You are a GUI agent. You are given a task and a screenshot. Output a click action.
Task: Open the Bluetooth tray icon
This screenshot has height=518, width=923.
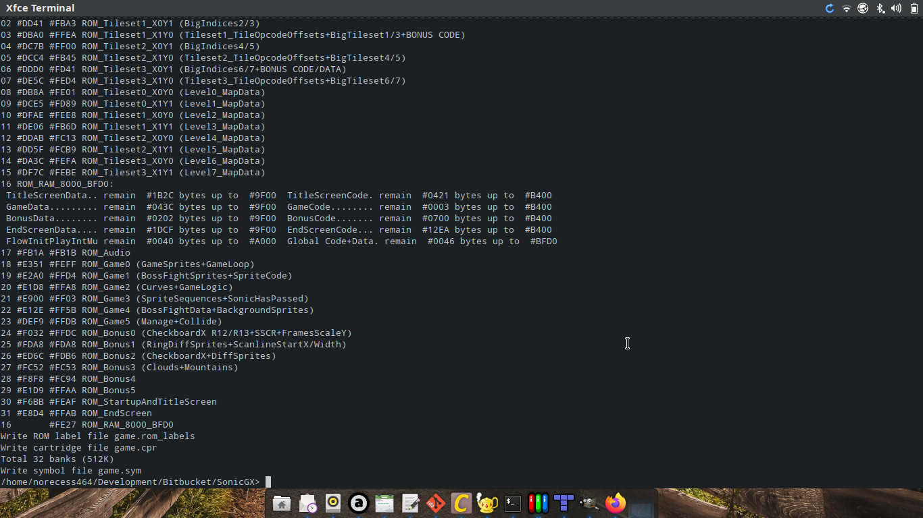pyautogui.click(x=880, y=8)
